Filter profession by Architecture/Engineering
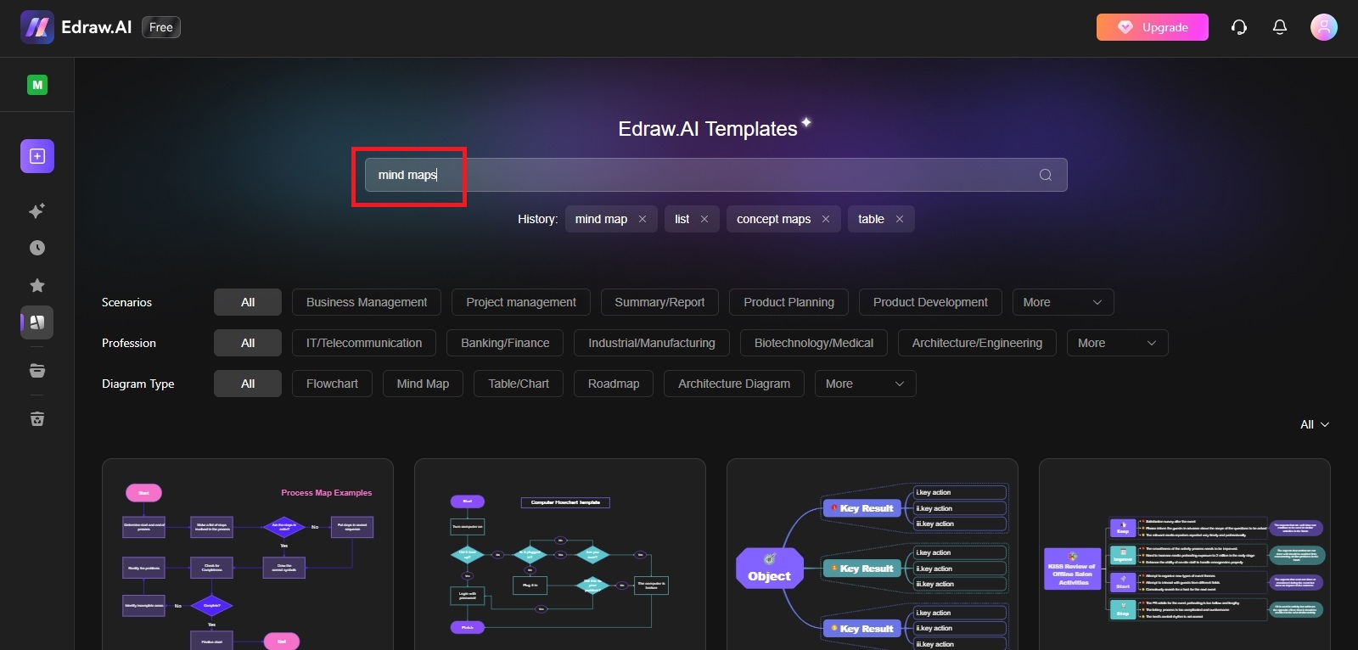 pos(977,343)
